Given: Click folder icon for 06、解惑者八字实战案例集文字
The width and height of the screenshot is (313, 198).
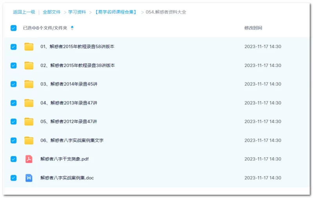Looking at the screenshot, I should pos(29,140).
